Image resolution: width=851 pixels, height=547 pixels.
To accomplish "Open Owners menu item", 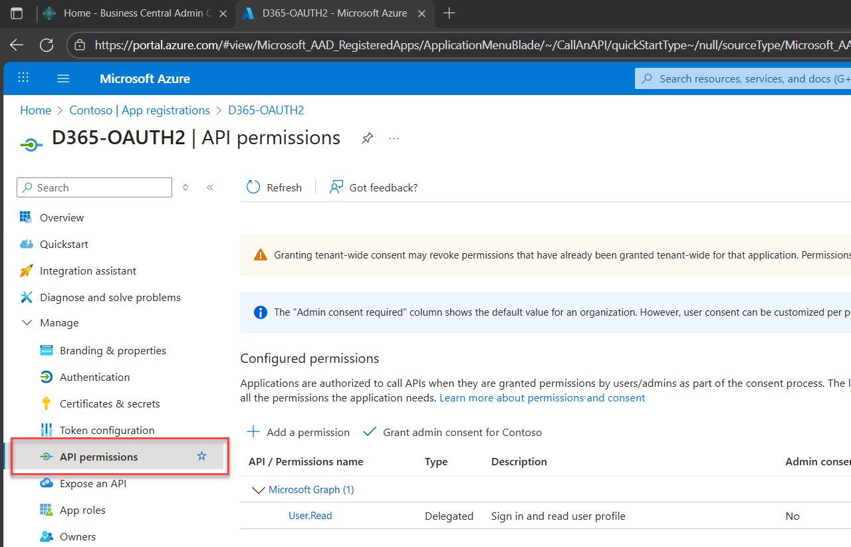I will point(78,536).
